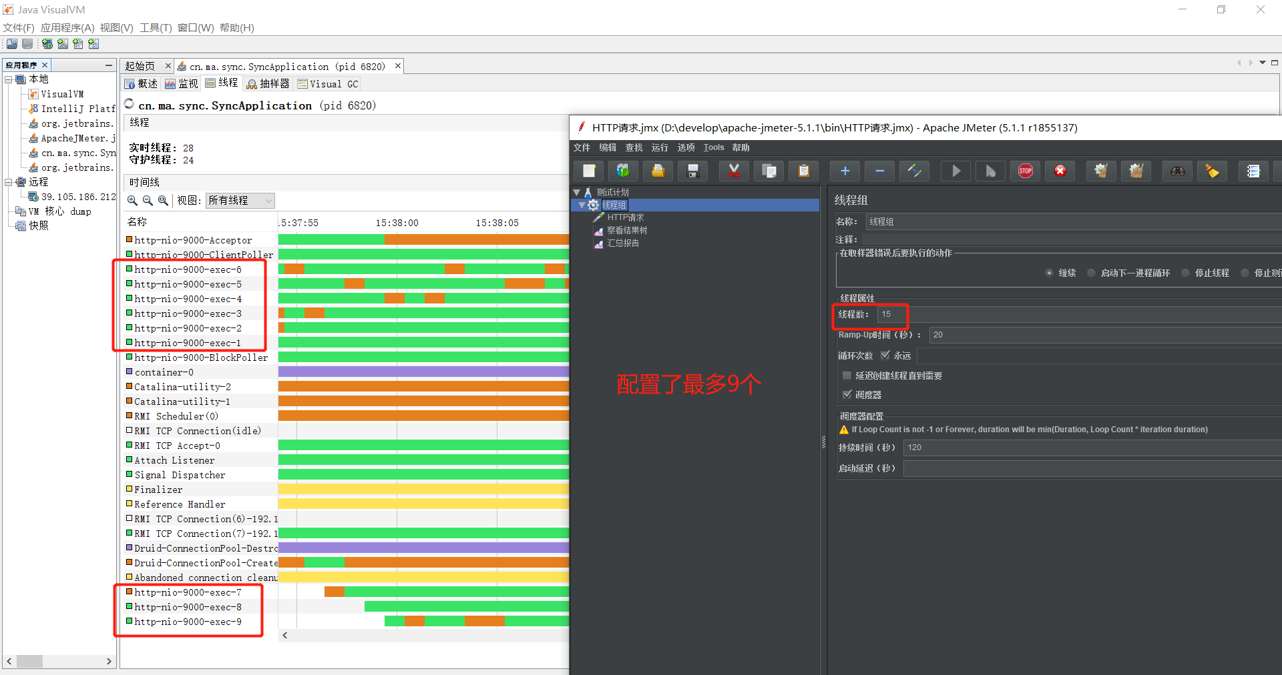Start the test with the play icon
Screen dimensions: 1282x675
(955, 171)
